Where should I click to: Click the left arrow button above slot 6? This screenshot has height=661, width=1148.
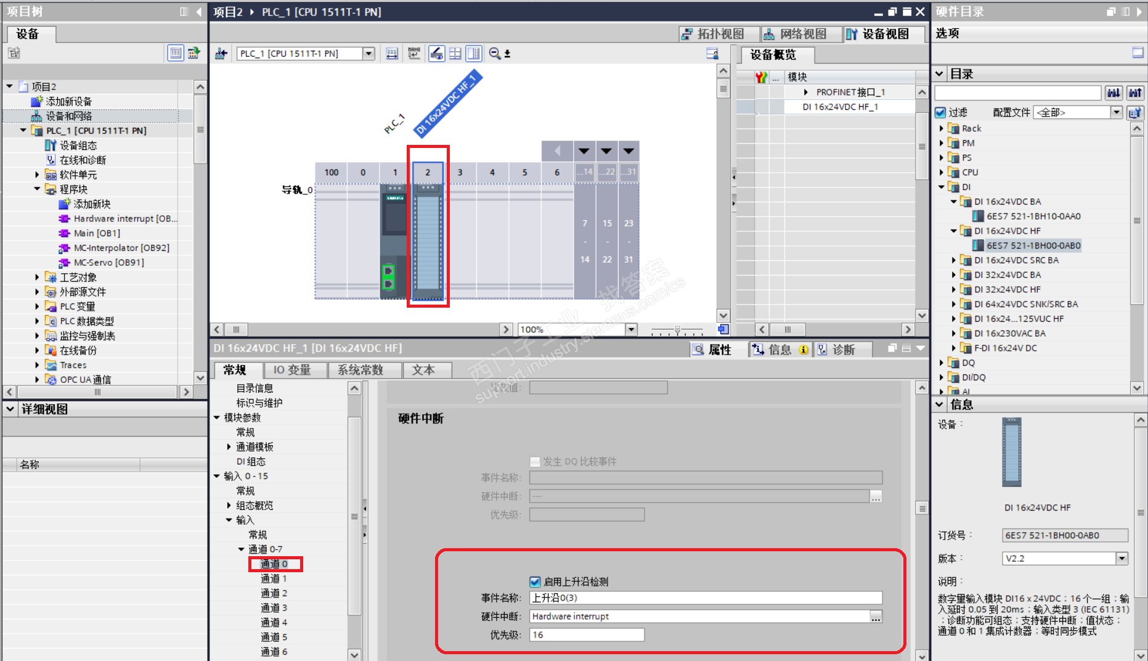[x=557, y=151]
